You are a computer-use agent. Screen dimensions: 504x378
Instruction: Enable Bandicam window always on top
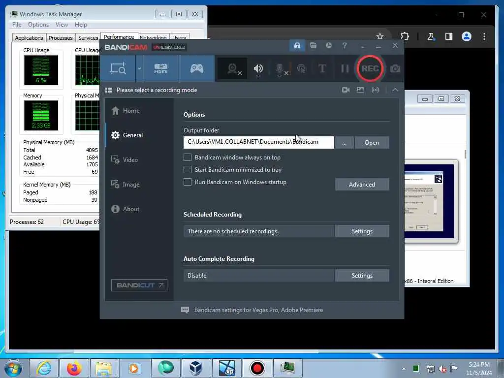pos(188,157)
